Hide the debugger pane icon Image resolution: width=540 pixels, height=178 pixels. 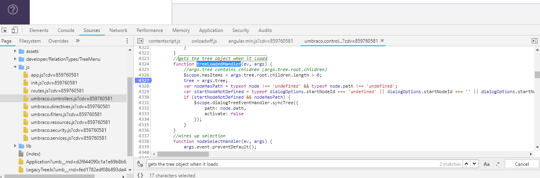(534, 41)
